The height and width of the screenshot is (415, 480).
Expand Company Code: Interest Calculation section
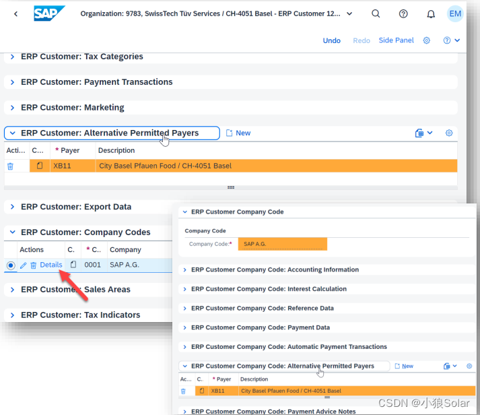(185, 289)
